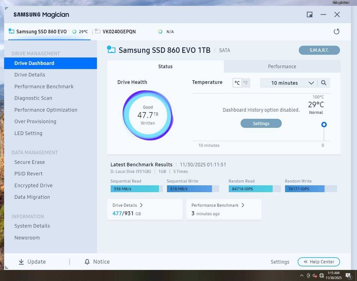The image size is (357, 281).
Task: Open Diagnostic Scan in sidebar
Action: pyautogui.click(x=33, y=98)
